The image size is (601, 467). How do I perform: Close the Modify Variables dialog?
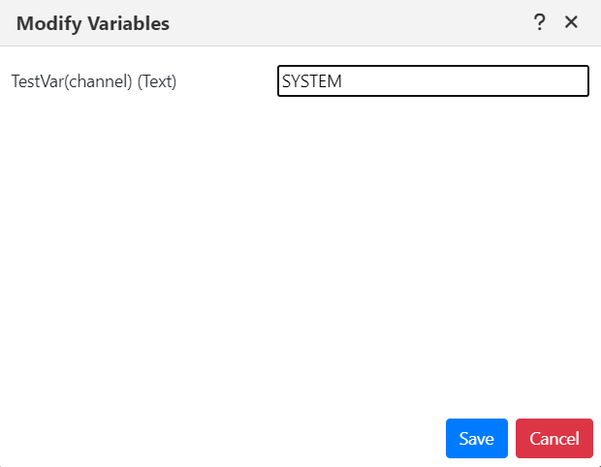coord(571,22)
